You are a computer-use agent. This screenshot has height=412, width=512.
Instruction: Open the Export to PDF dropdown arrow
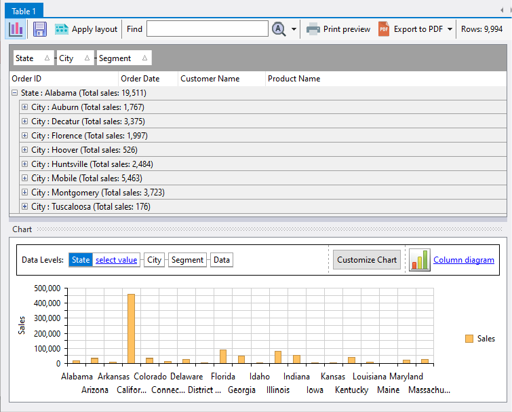click(x=450, y=29)
